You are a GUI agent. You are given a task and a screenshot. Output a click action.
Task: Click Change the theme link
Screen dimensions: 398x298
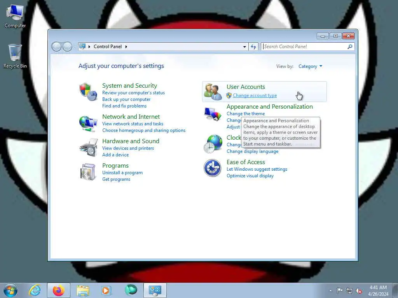(246, 114)
